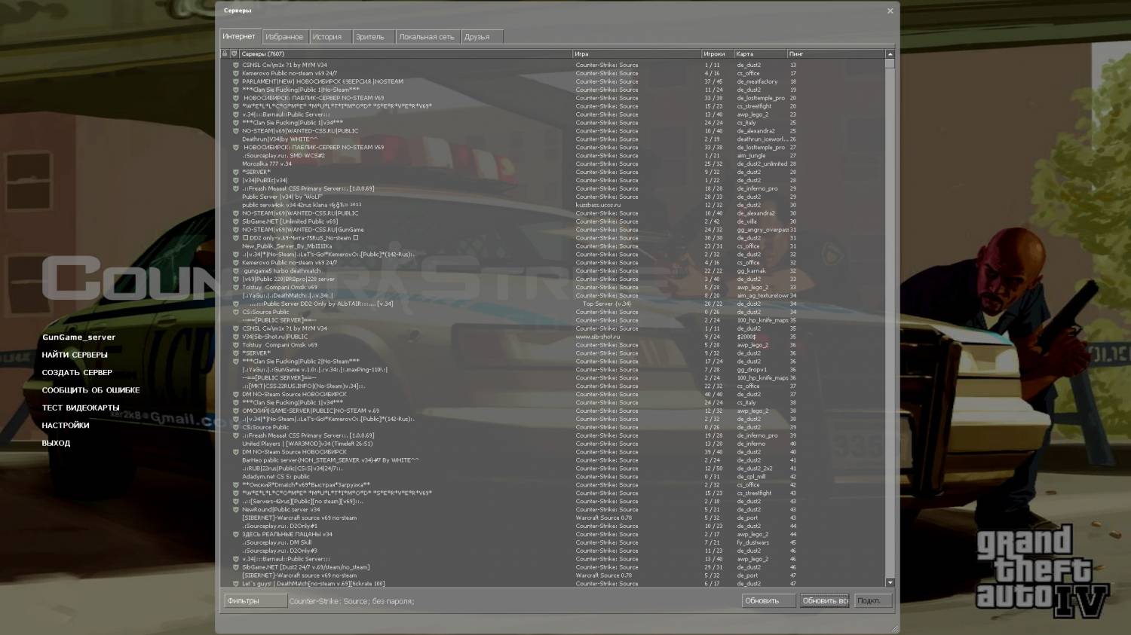Click ТЕСТ ВИДЕОКАРТЫ in main menu
This screenshot has height=635, width=1131.
[x=81, y=408]
